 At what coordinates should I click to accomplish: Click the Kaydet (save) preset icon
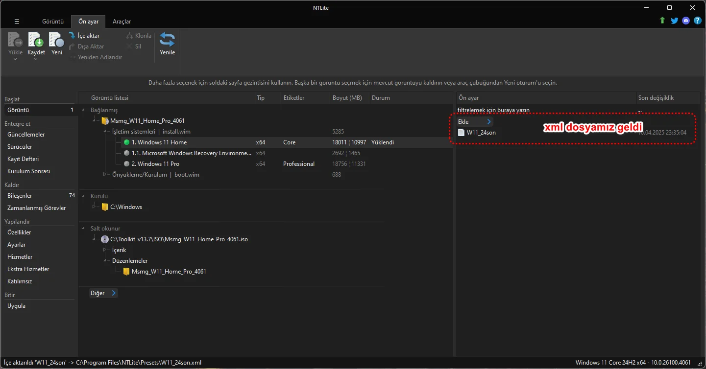coord(36,41)
